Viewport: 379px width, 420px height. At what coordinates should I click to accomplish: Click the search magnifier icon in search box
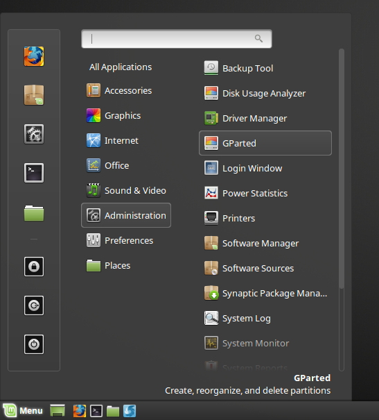pos(258,39)
